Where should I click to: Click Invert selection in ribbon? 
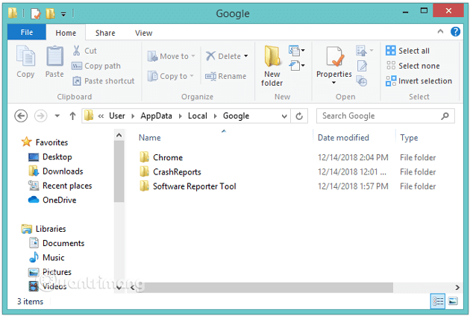pyautogui.click(x=419, y=80)
